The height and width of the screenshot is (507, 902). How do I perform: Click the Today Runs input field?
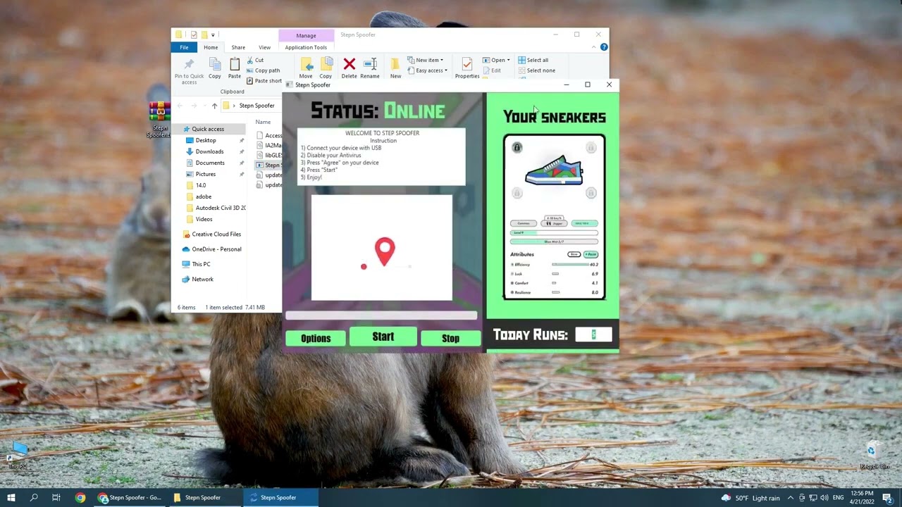tap(593, 334)
